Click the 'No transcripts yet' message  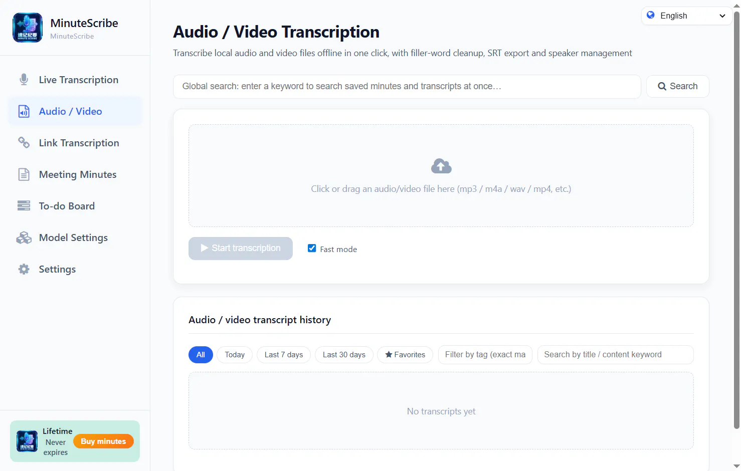(x=441, y=411)
